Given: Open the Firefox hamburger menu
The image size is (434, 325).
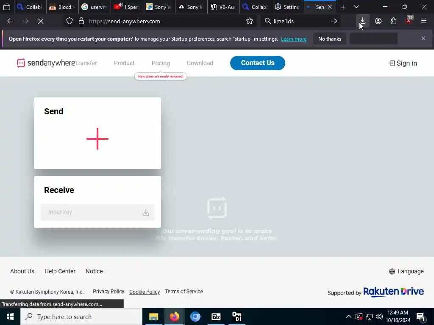Looking at the screenshot, I should click(x=424, y=21).
